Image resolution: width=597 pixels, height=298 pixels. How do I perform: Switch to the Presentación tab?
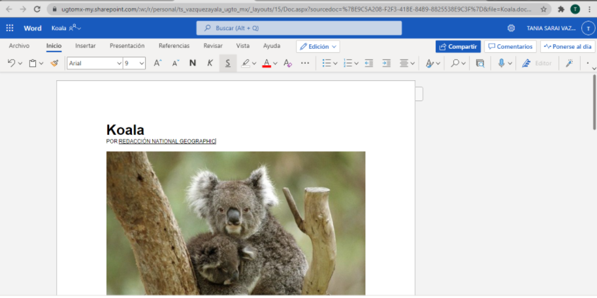click(127, 46)
